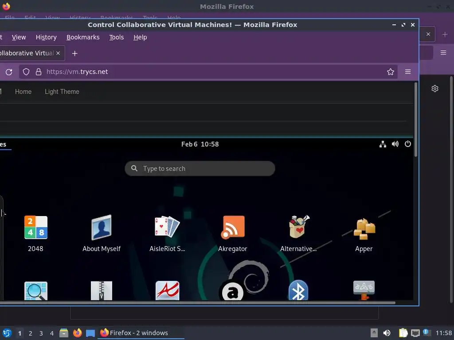This screenshot has height=340, width=454.
Task: Click the Feb 6 10:58 clock in VM
Action: pyautogui.click(x=200, y=144)
